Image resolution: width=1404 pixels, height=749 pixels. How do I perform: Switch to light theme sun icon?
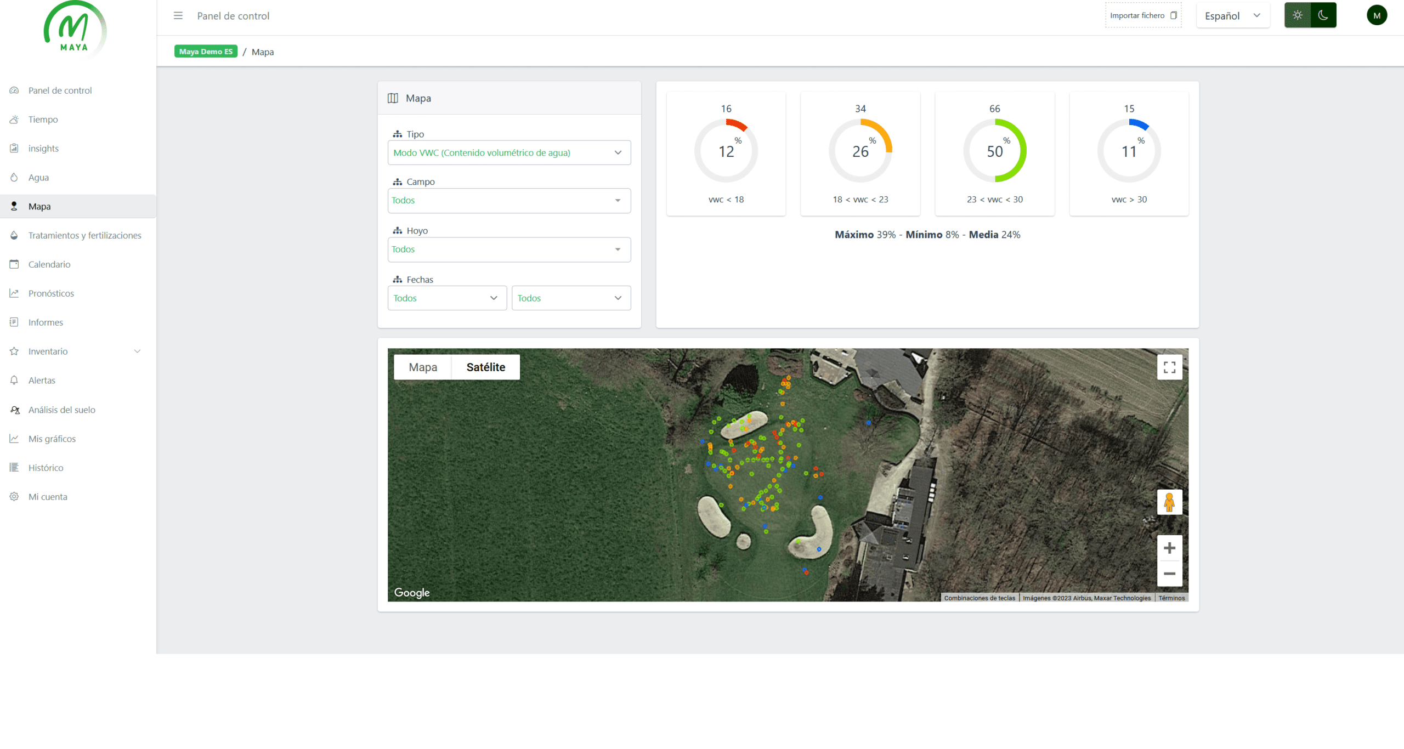[1297, 15]
